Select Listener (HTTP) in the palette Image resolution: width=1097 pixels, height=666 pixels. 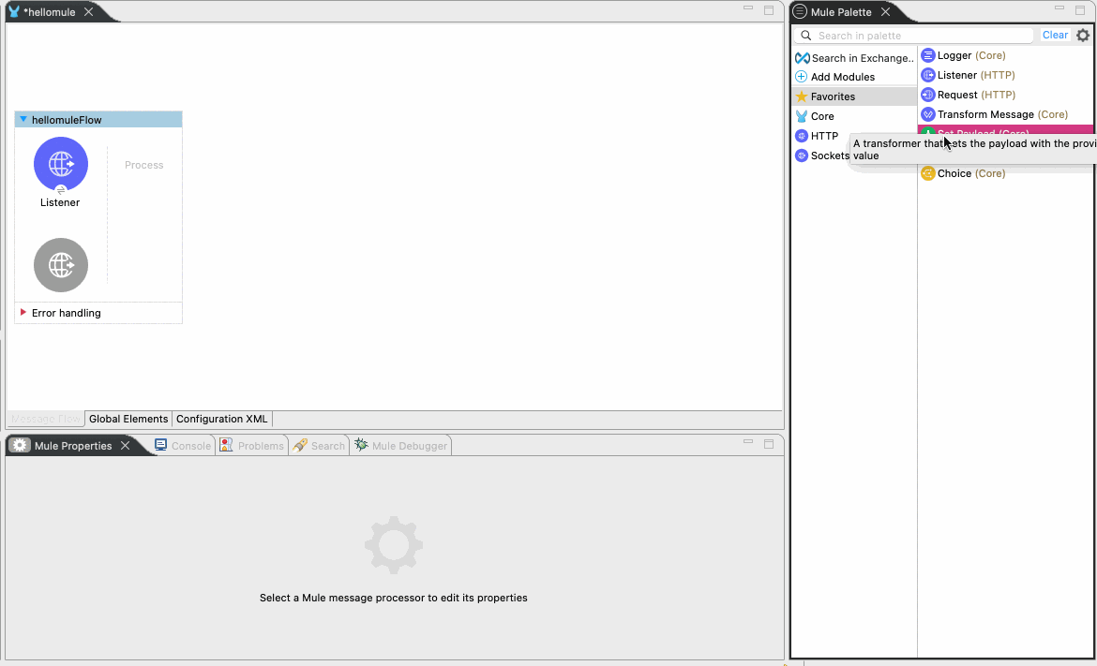(975, 75)
